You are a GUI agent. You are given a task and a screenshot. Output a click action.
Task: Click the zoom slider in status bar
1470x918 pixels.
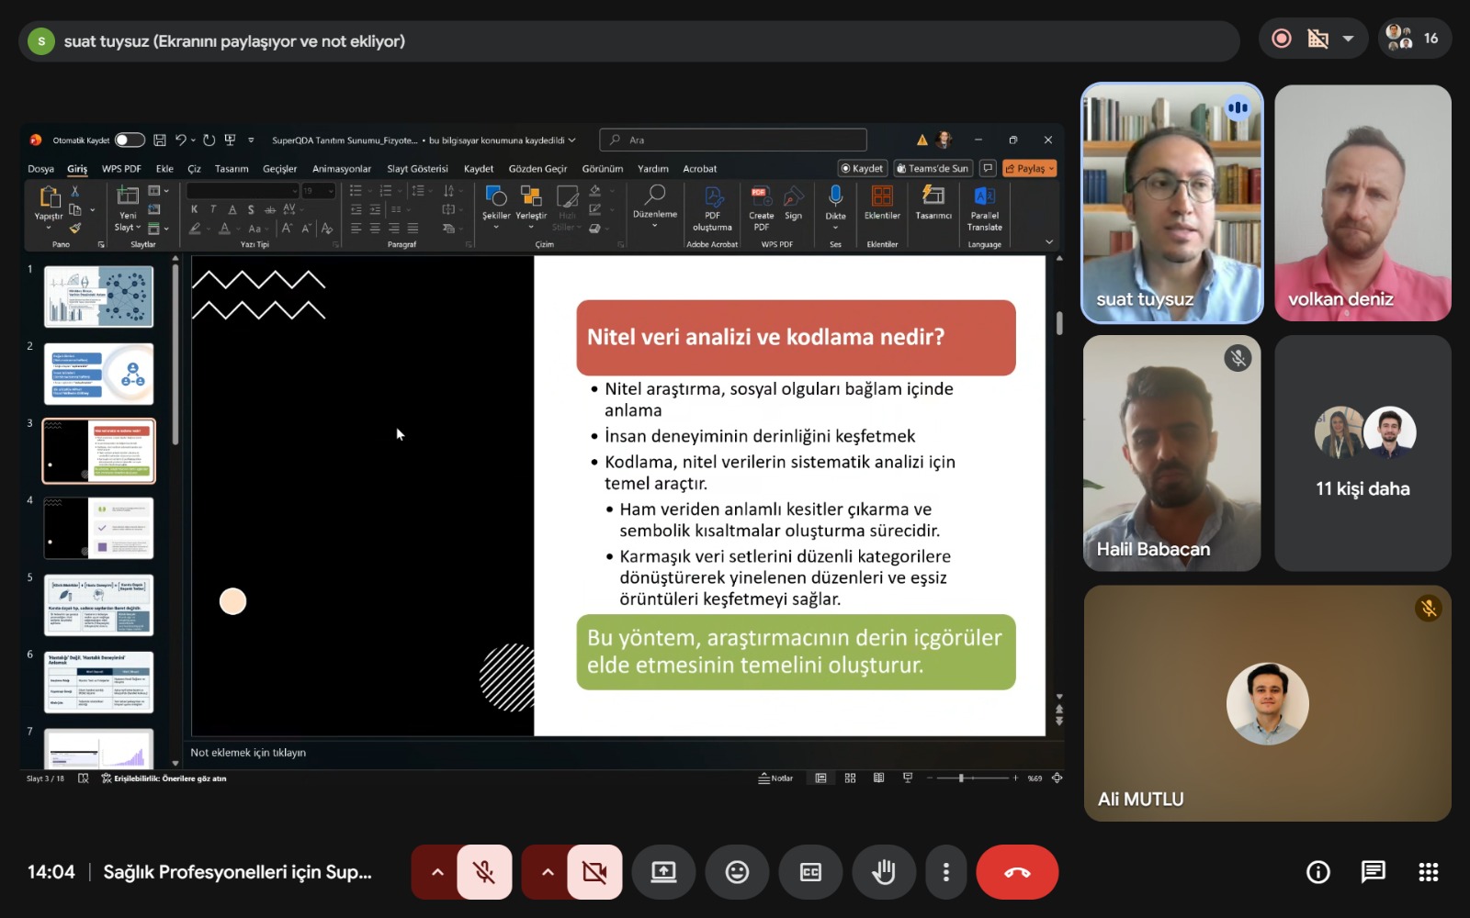[x=971, y=778]
